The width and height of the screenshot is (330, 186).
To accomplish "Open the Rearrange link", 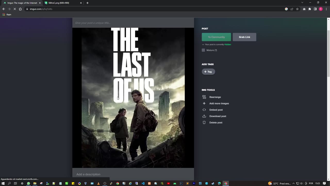I will [x=215, y=97].
